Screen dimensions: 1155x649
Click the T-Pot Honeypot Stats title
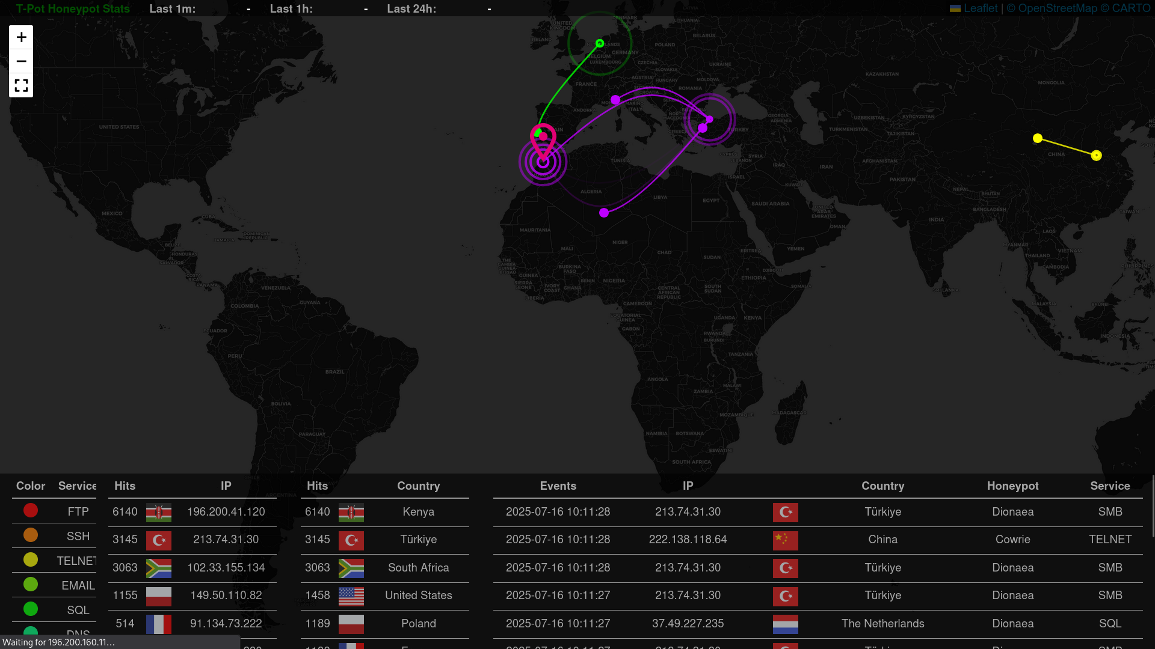pyautogui.click(x=73, y=9)
